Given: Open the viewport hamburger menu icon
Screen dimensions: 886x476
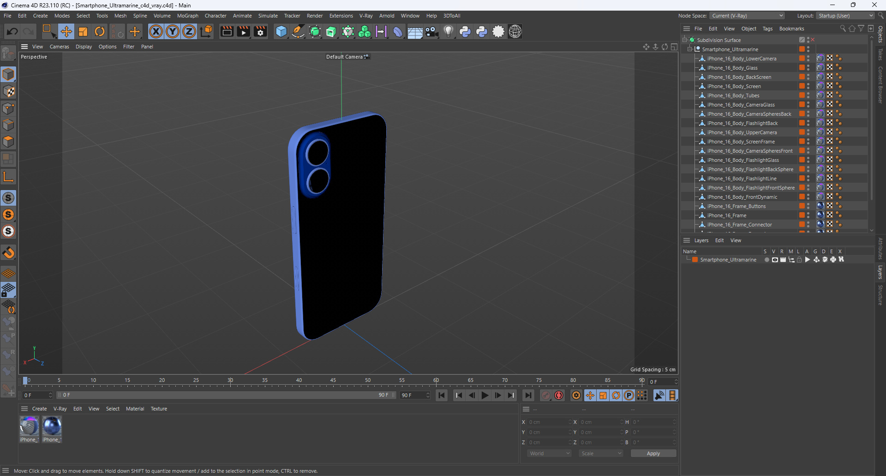Looking at the screenshot, I should 24,47.
